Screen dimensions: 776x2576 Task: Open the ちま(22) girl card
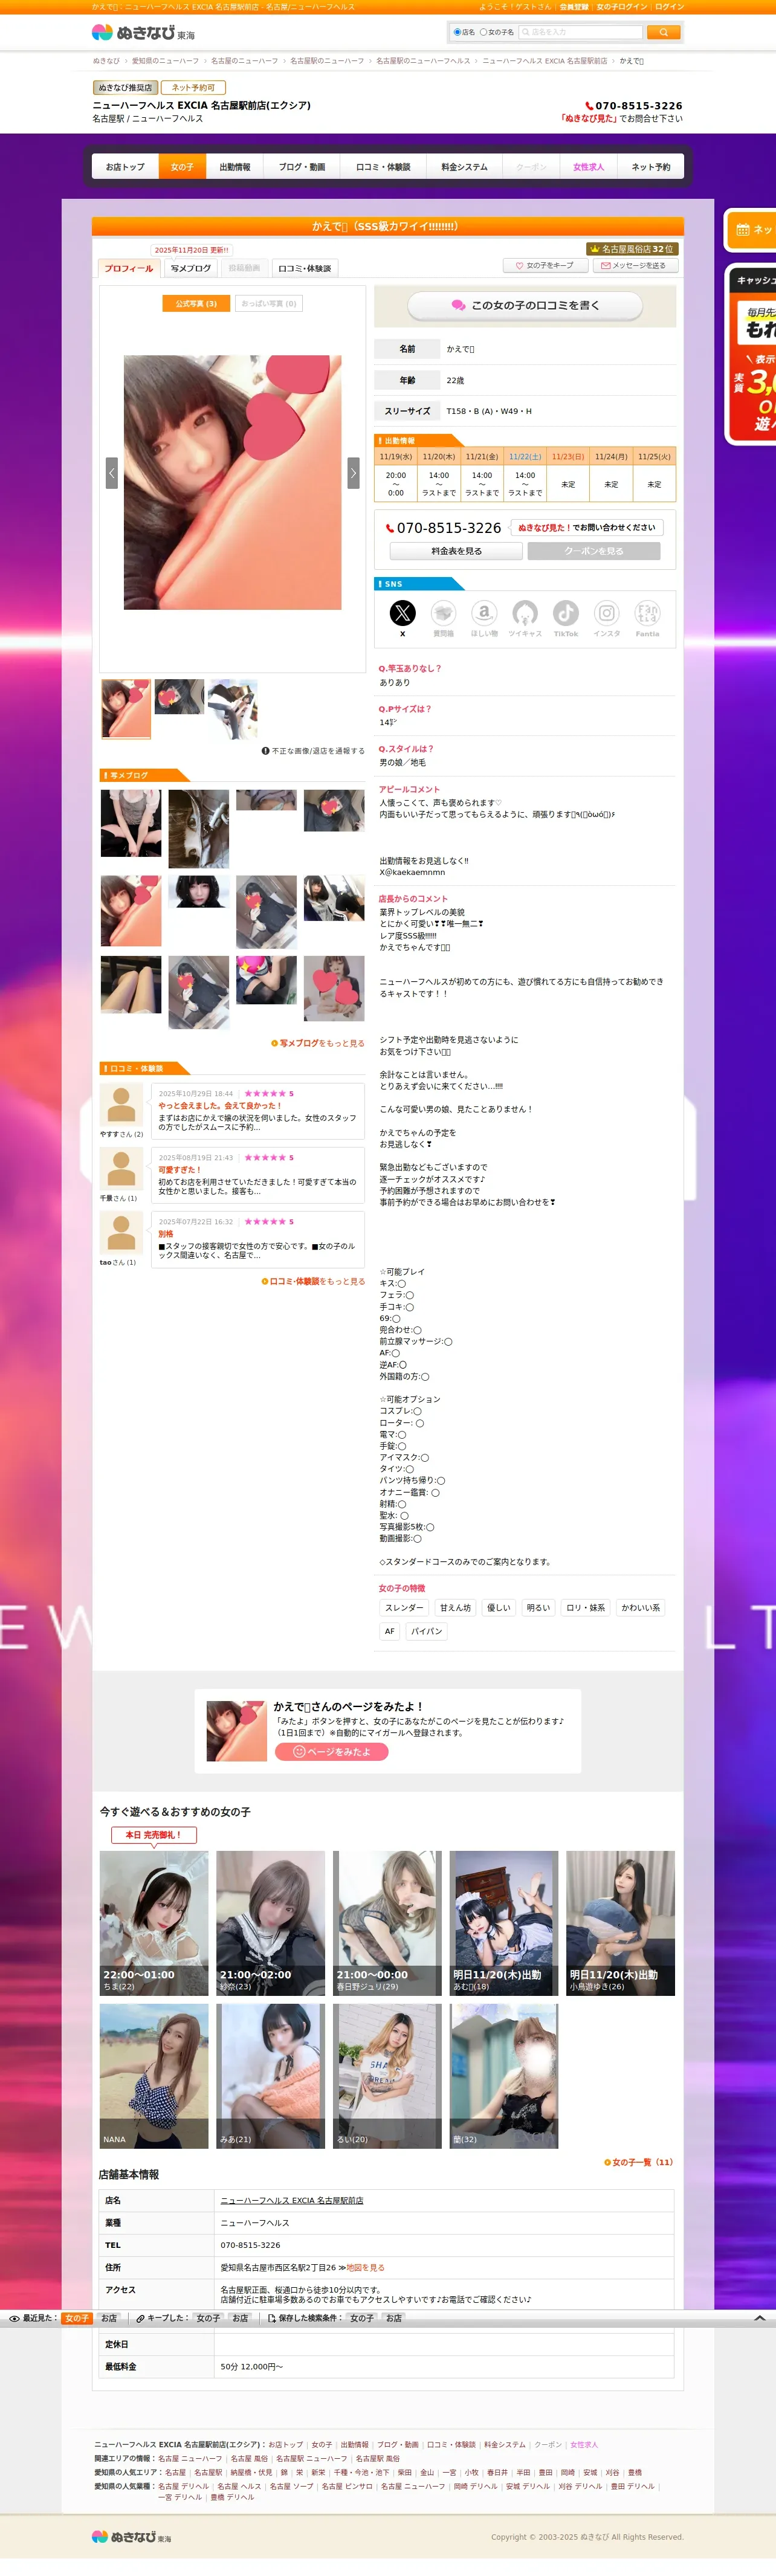pyautogui.click(x=154, y=1923)
